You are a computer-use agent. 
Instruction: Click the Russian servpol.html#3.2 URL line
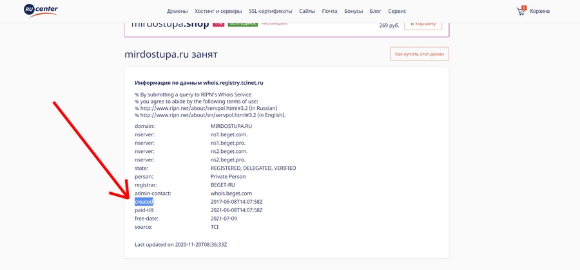pos(206,108)
